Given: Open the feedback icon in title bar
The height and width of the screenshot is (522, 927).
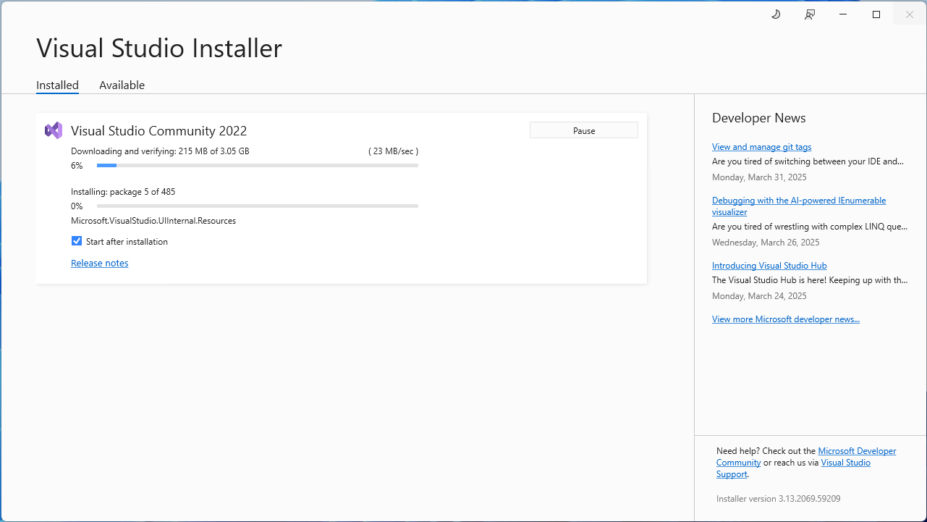Looking at the screenshot, I should [810, 14].
